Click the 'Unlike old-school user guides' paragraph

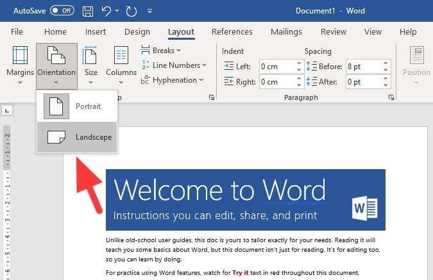point(243,250)
